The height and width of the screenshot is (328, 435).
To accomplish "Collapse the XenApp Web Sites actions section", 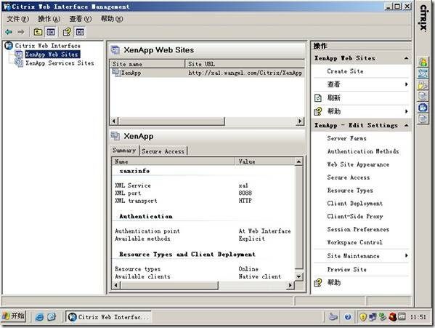I will click(406, 58).
